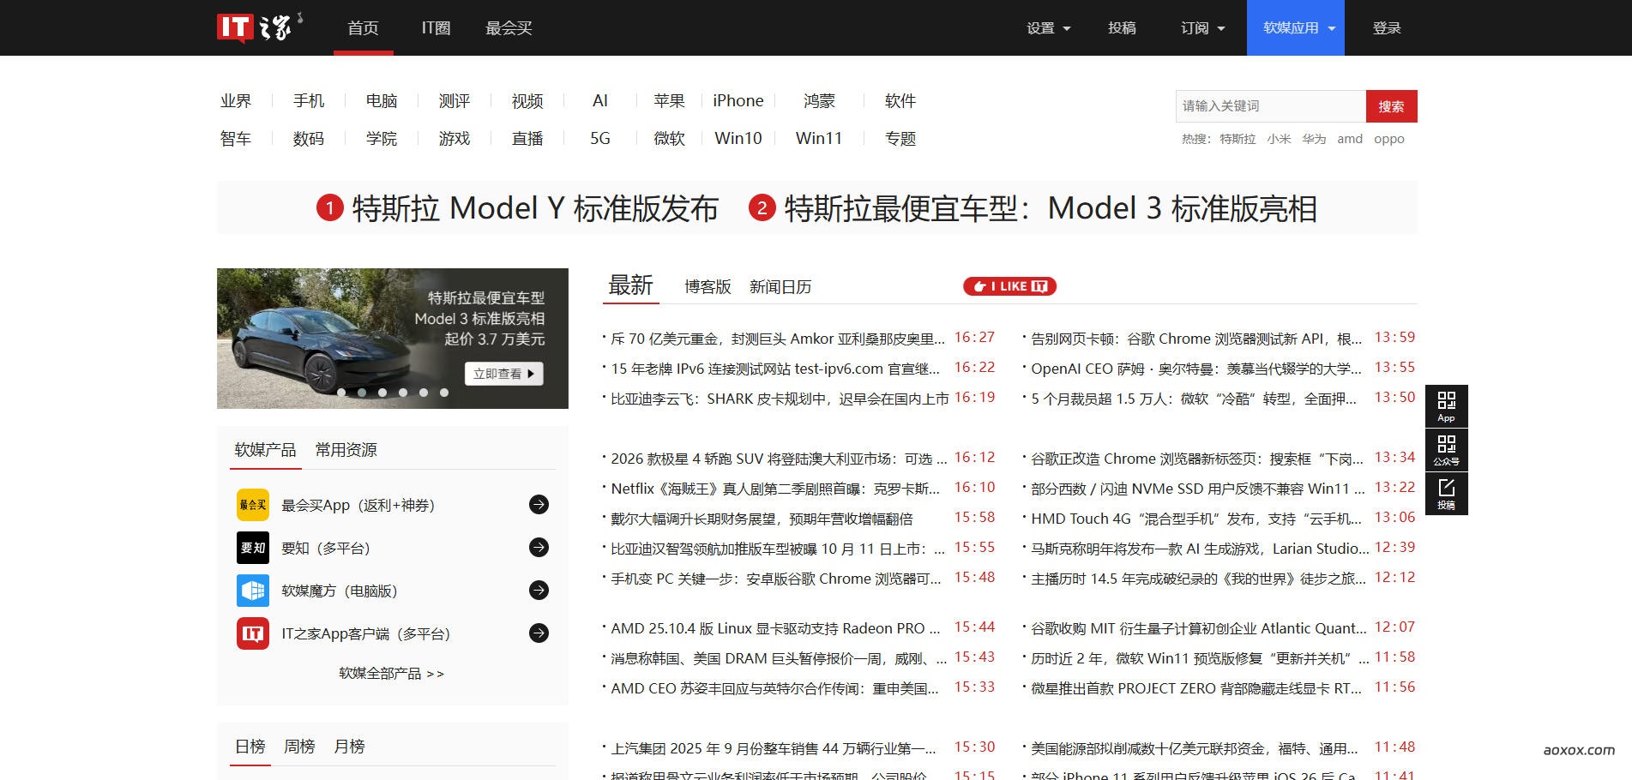Open the App QR code sidebar icon
The image size is (1632, 780).
tap(1446, 405)
